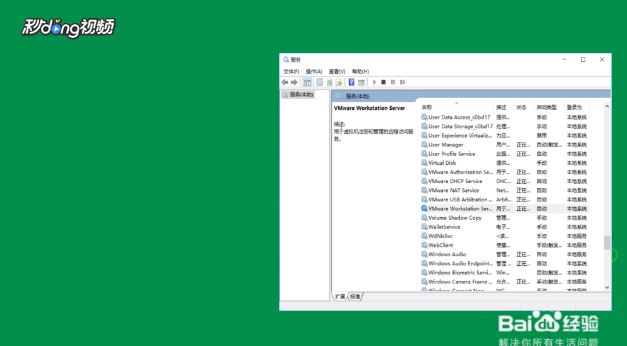Click the Export List toolbar icon
The height and width of the screenshot is (346, 627).
point(339,82)
